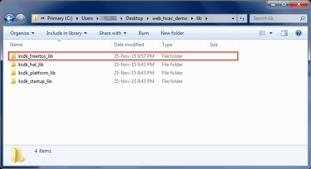Screen dimensions: 311x169
Task: Select the ksdk_platform_lib folder name
Action: (x=37, y=73)
